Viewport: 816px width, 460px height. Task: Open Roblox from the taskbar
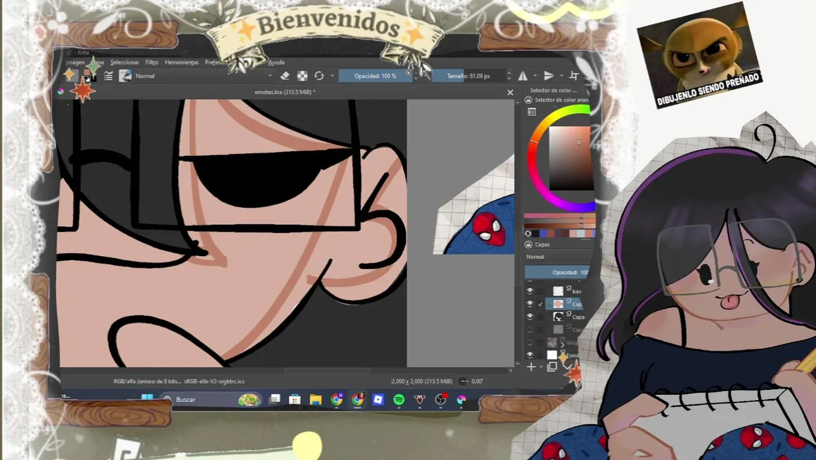pyautogui.click(x=378, y=399)
